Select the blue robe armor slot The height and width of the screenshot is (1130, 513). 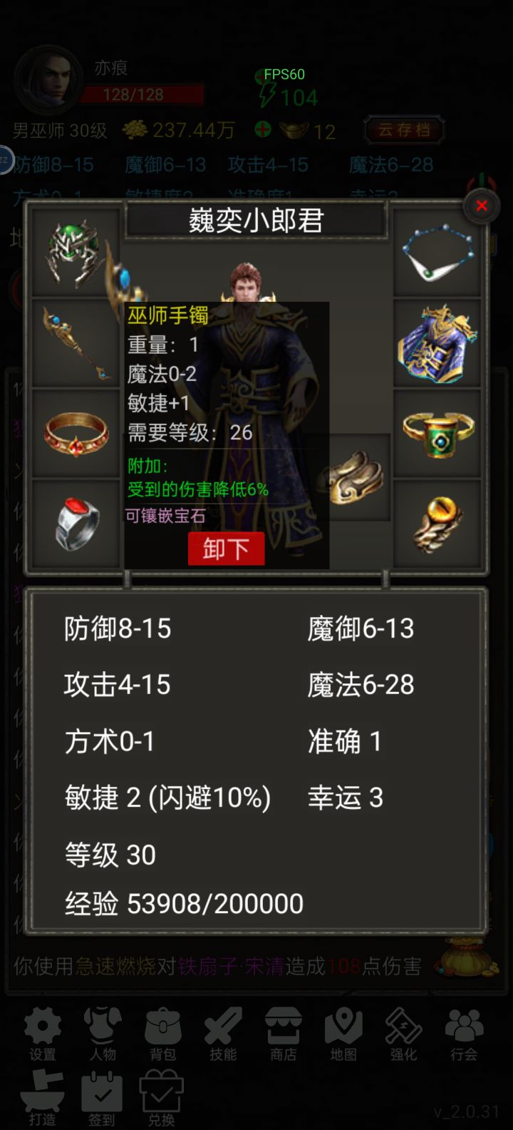click(x=437, y=343)
